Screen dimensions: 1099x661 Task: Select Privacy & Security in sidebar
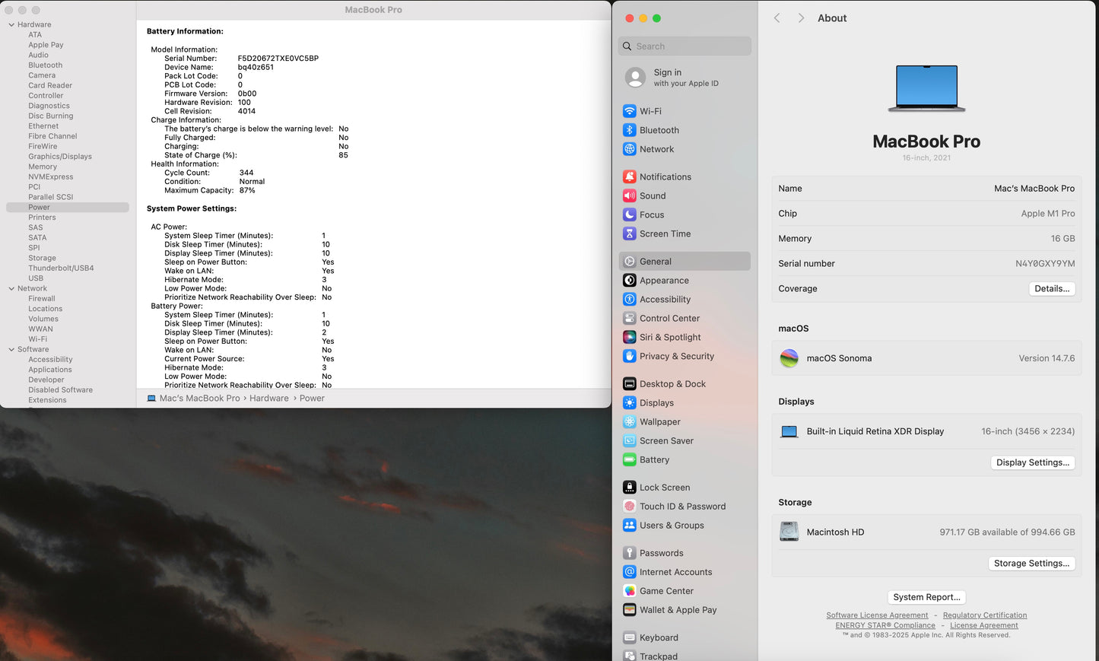click(x=676, y=356)
